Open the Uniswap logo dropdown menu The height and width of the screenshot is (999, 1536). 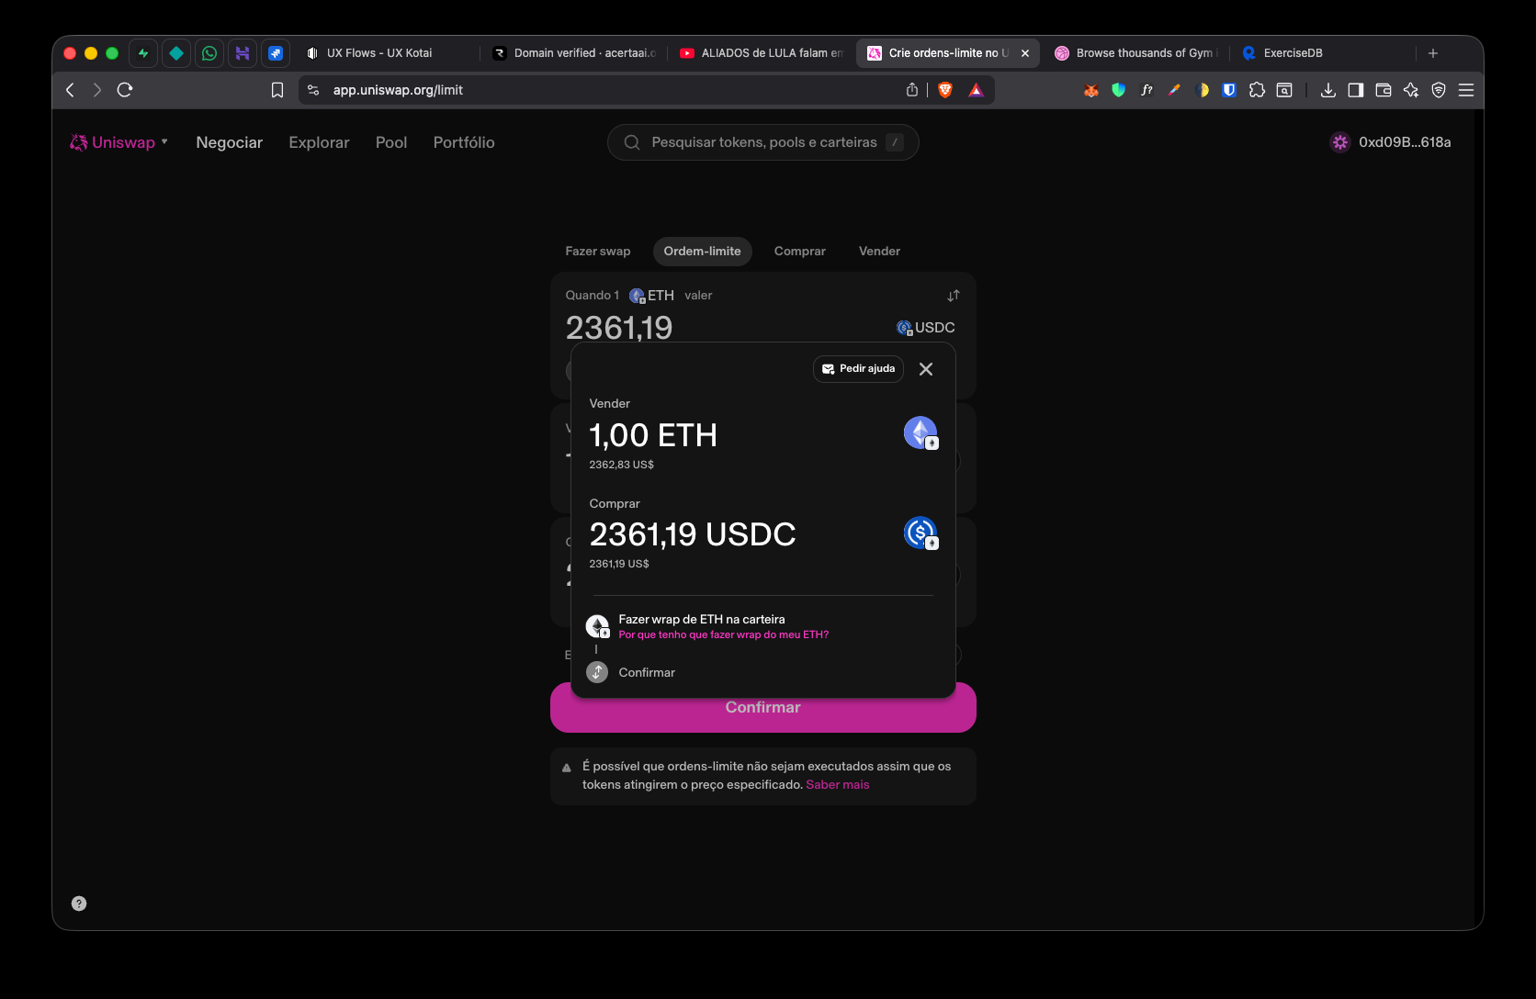119,142
